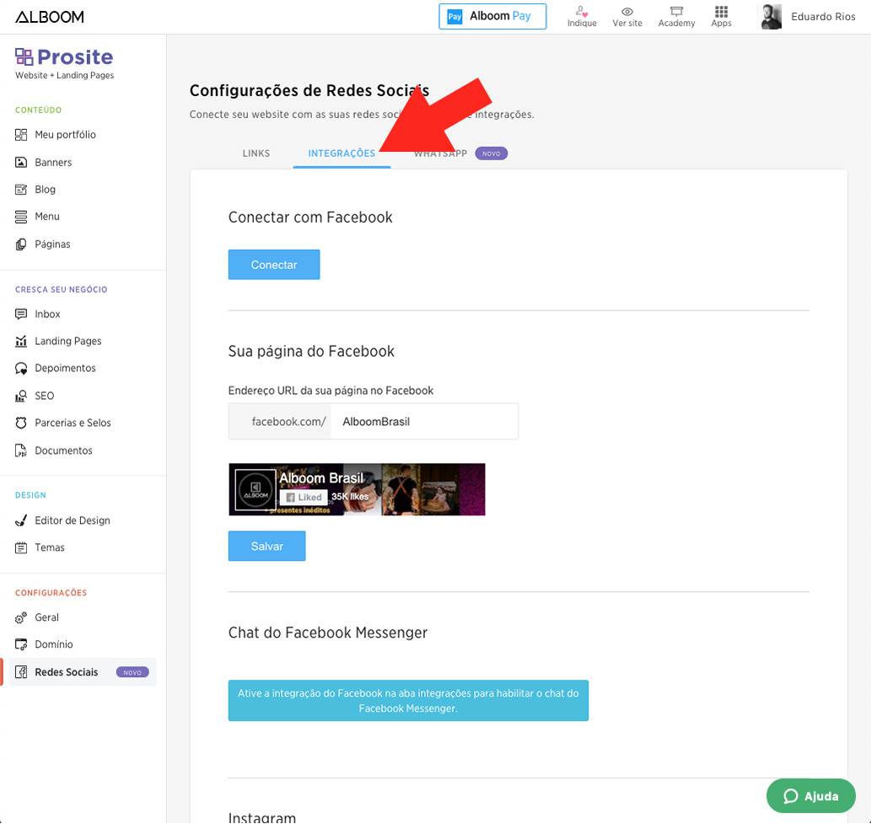Switch to the Links tab
This screenshot has height=824, width=871.
point(256,153)
